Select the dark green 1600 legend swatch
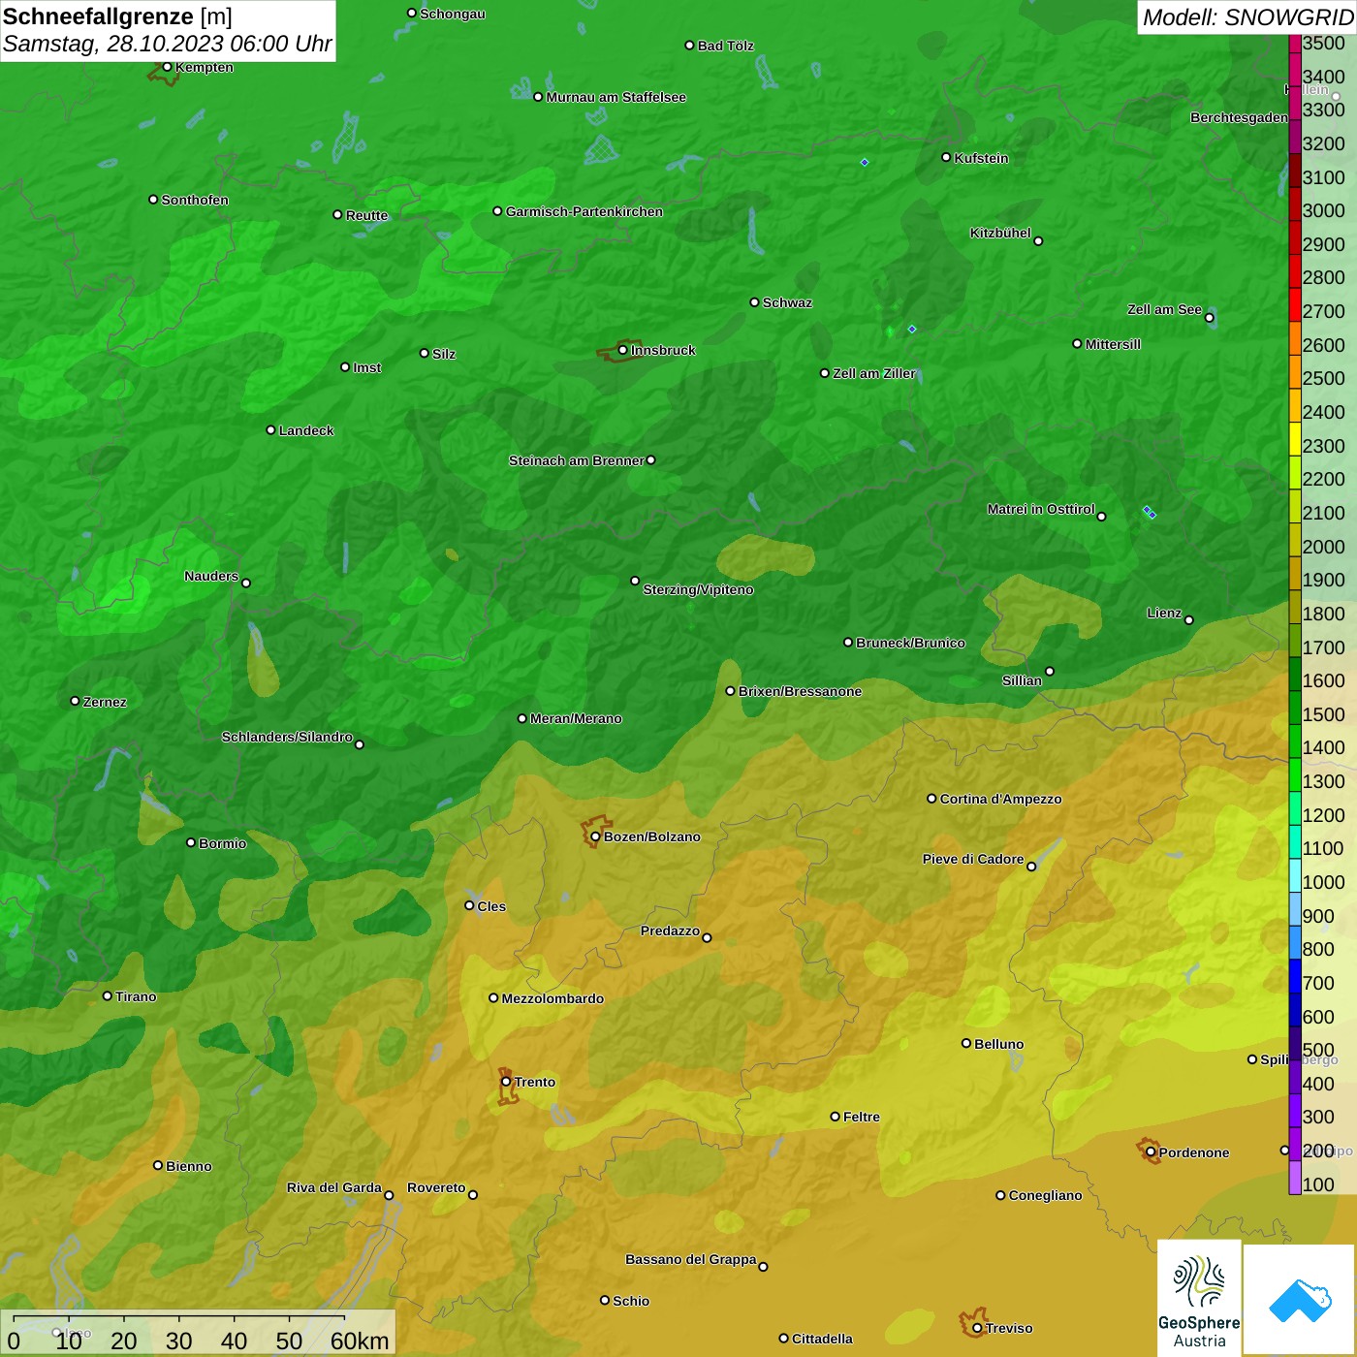The width and height of the screenshot is (1357, 1357). [x=1295, y=675]
